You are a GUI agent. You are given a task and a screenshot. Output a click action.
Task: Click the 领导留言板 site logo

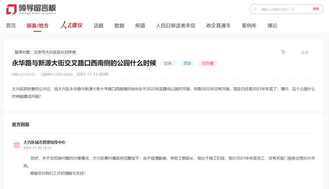(31, 9)
